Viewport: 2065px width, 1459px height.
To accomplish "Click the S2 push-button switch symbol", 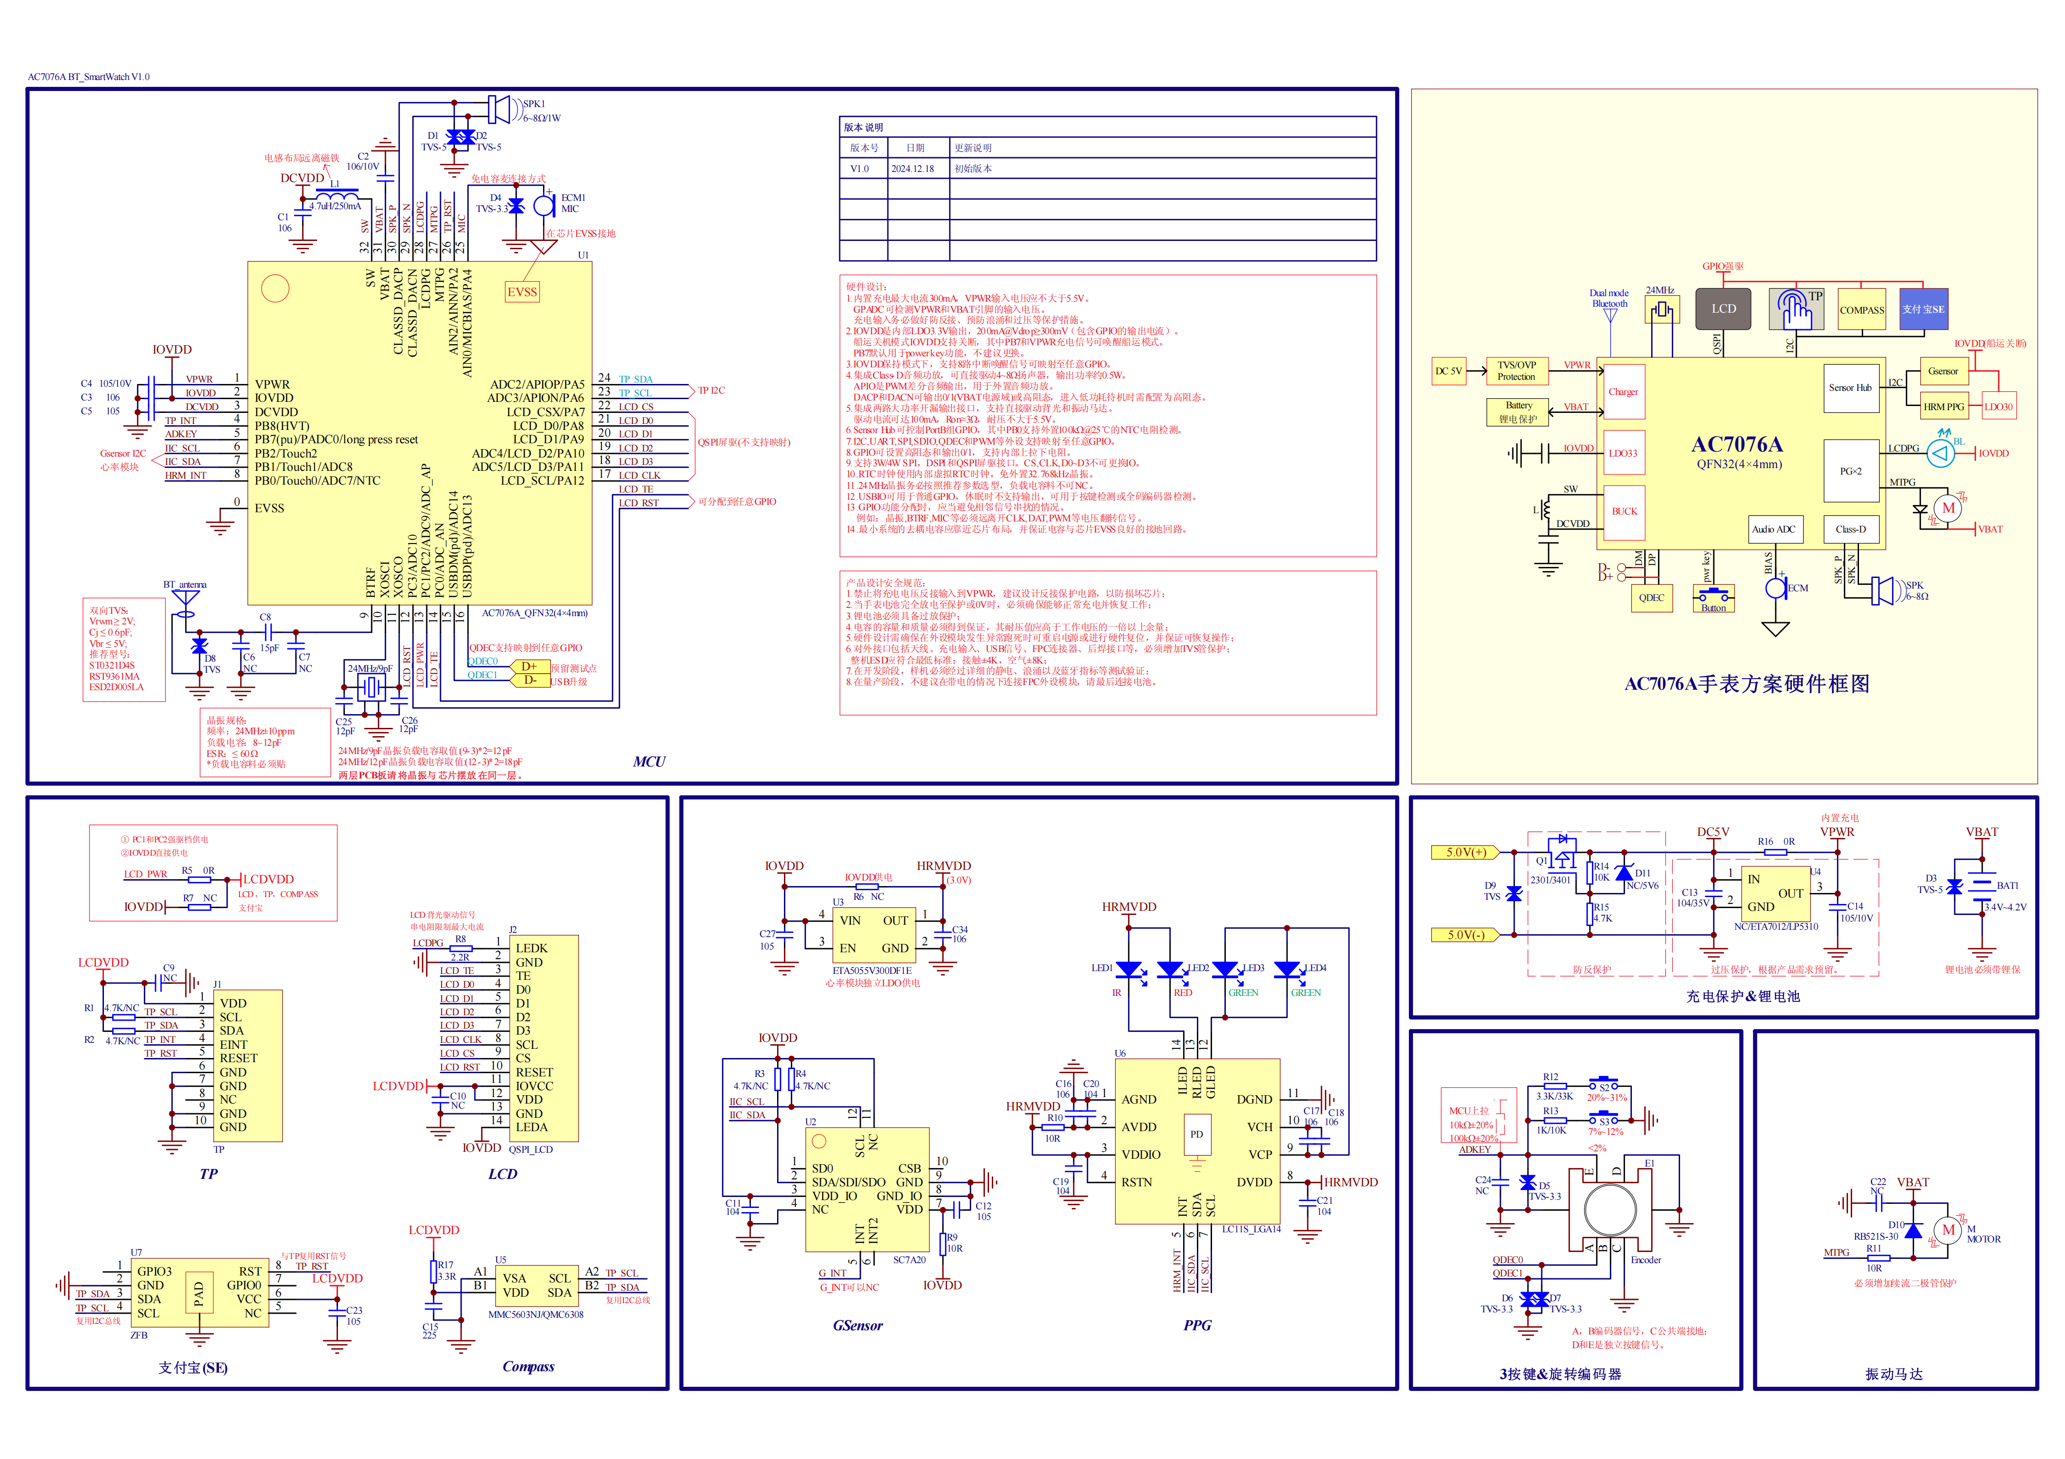I will pos(1604,1084).
